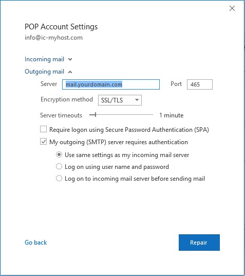Click the SMTP server requires authentication label text

tap(119, 142)
